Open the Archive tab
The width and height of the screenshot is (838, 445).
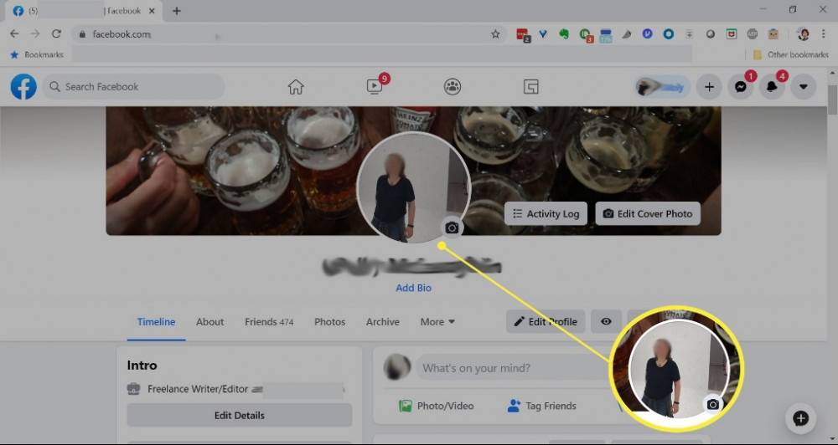(x=383, y=322)
